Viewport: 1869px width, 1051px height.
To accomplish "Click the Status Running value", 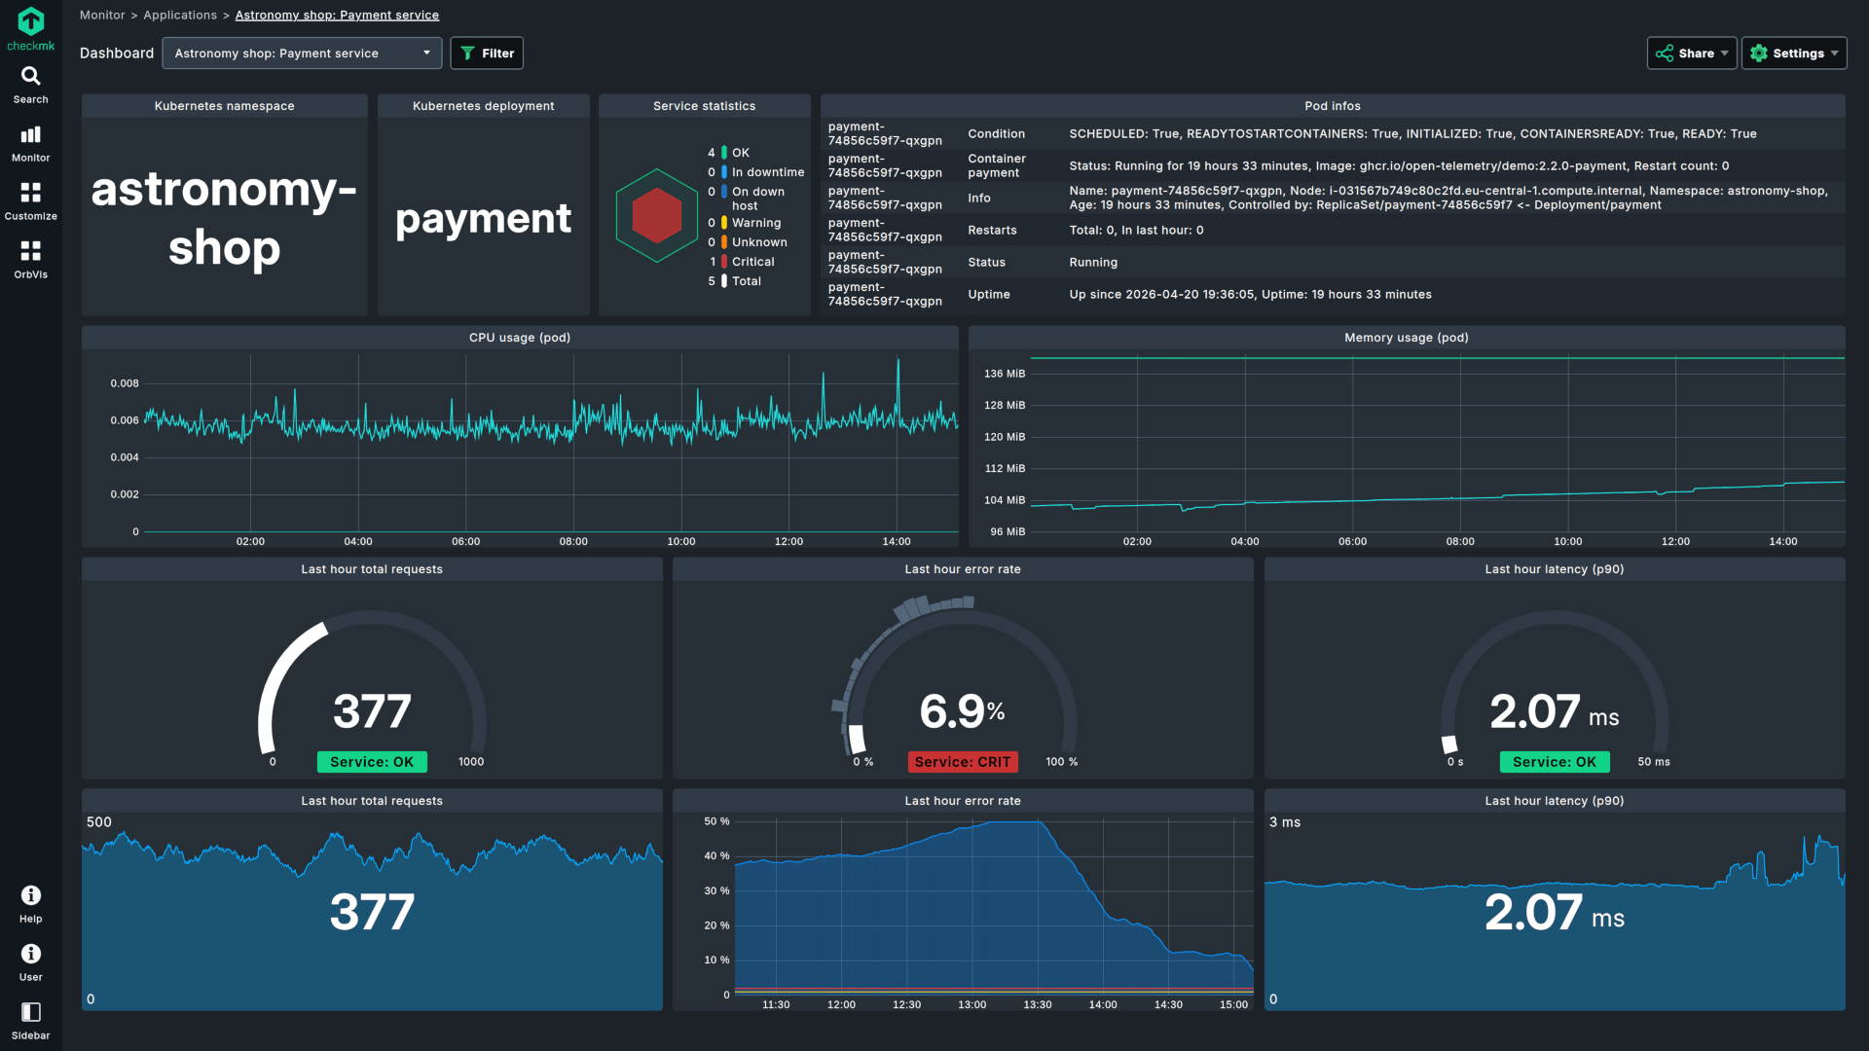I will pyautogui.click(x=1093, y=263).
